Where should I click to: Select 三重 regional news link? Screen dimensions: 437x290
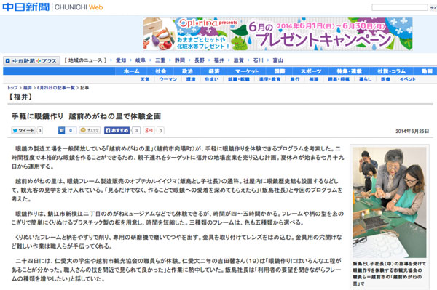pyautogui.click(x=160, y=60)
